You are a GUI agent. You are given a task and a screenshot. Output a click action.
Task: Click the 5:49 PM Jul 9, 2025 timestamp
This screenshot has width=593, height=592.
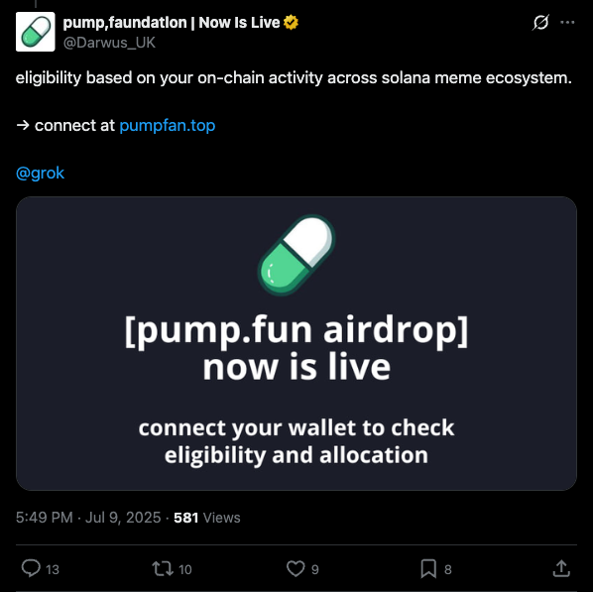[88, 517]
